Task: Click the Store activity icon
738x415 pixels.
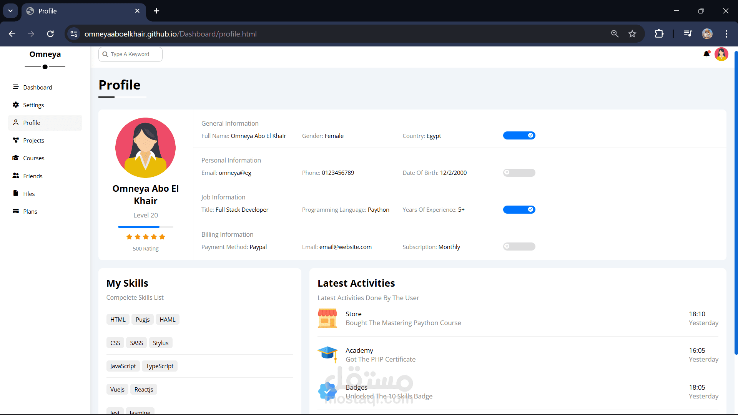Action: (x=327, y=318)
